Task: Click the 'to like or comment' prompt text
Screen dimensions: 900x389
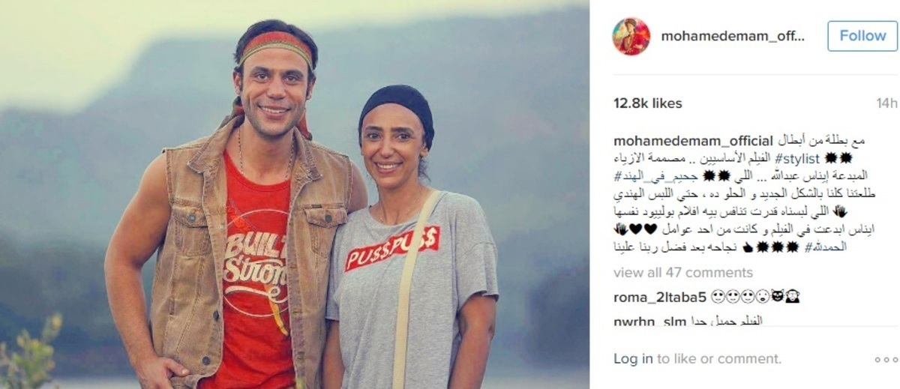Action: tap(718, 359)
